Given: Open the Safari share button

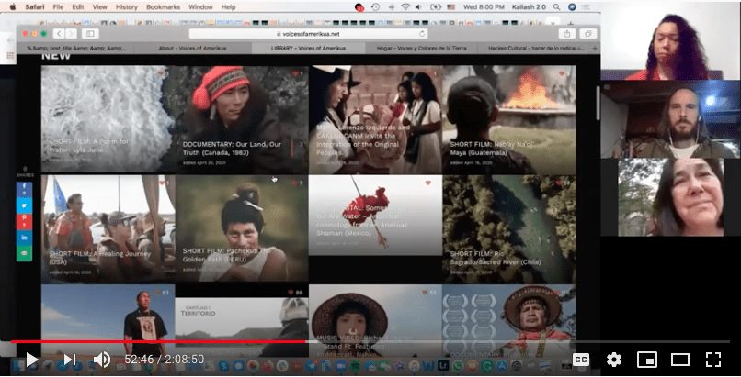Looking at the screenshot, I should click(x=567, y=33).
